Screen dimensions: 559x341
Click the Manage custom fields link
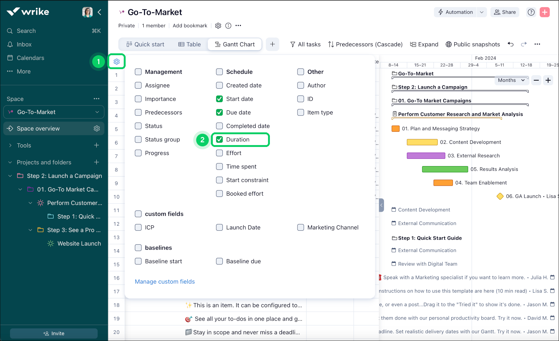pyautogui.click(x=164, y=281)
